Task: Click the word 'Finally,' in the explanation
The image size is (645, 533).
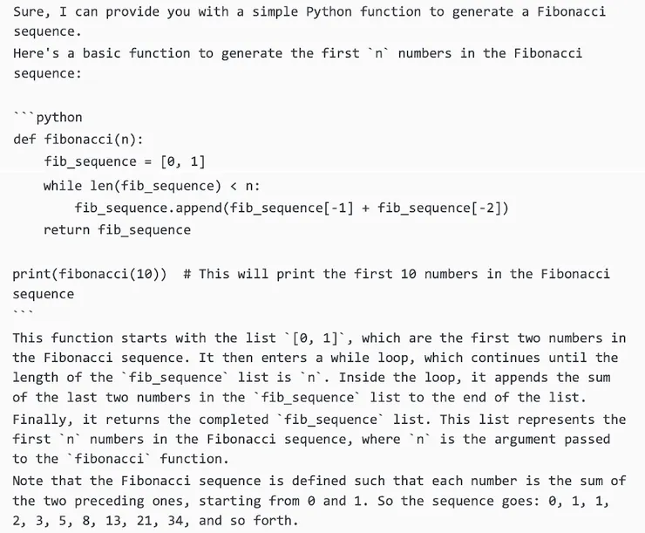Action: [44, 420]
